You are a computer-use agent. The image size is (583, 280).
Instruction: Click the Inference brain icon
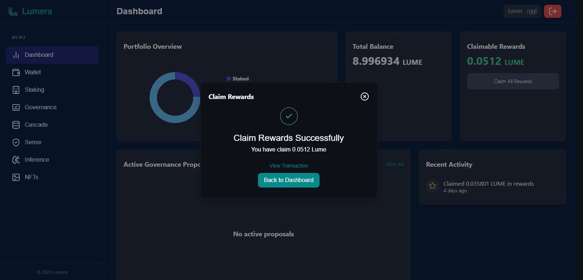coord(16,160)
